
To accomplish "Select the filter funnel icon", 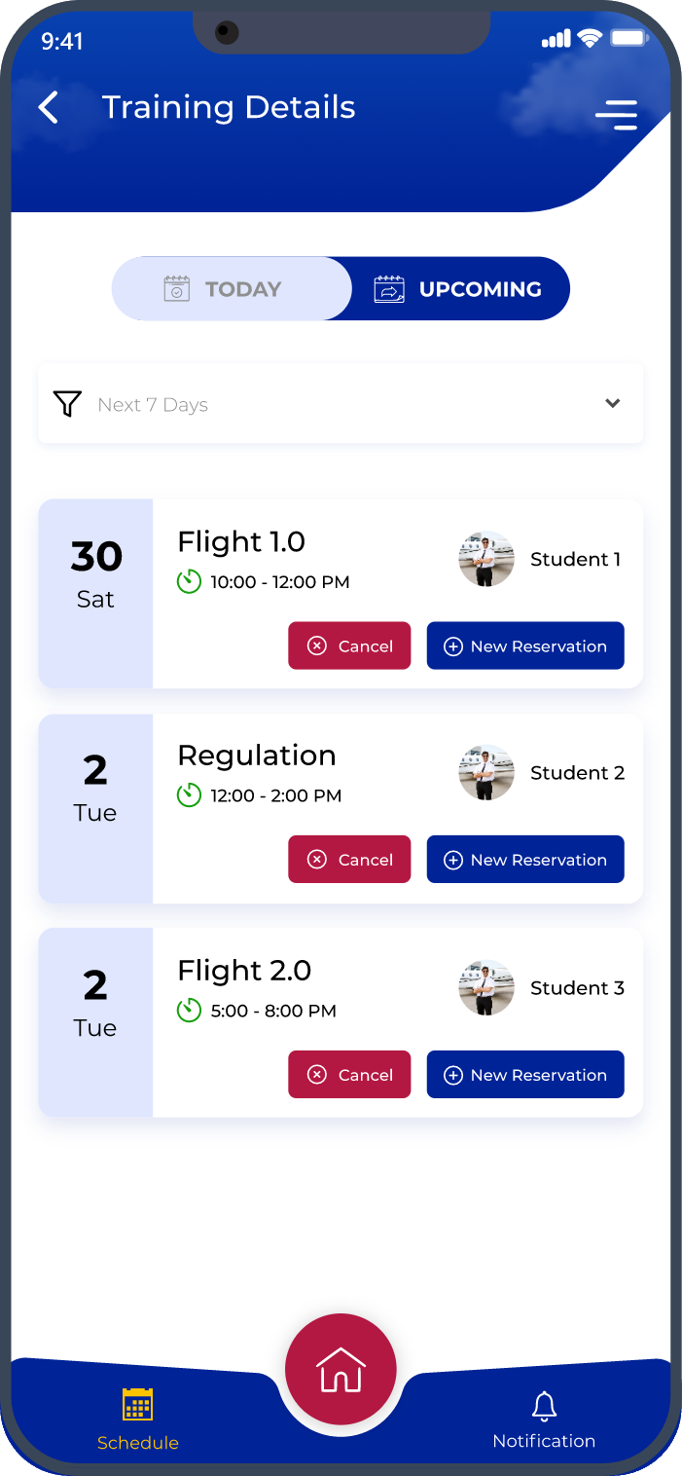I will pos(67,403).
